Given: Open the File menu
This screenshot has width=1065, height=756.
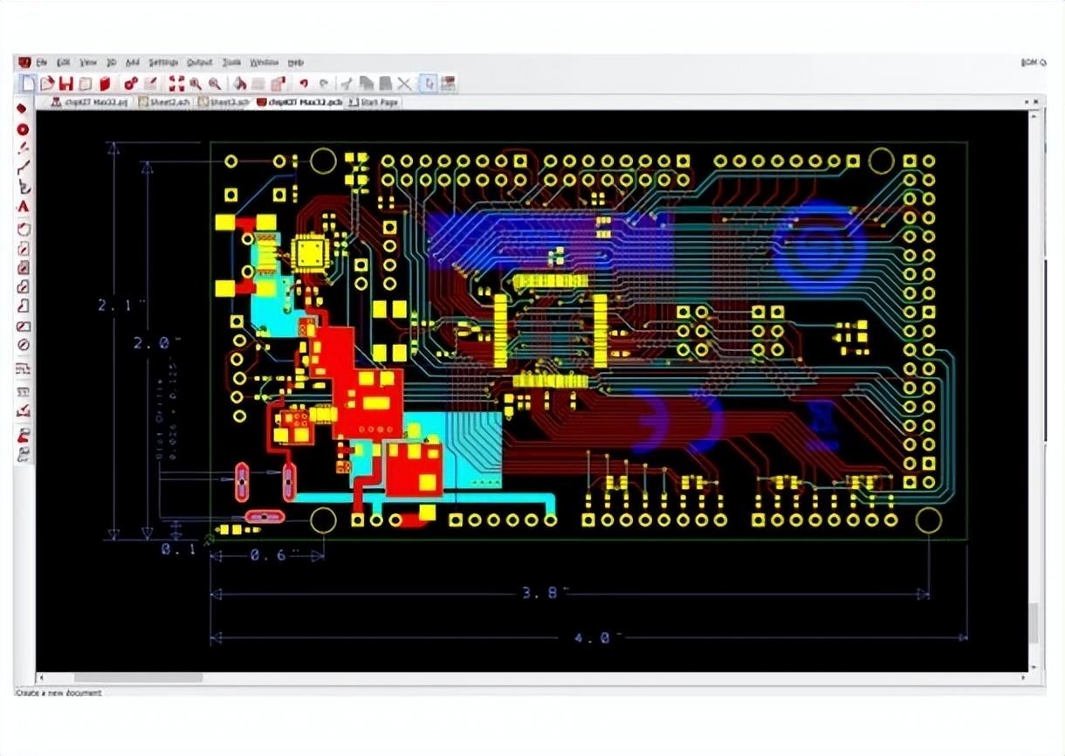Looking at the screenshot, I should (x=42, y=63).
